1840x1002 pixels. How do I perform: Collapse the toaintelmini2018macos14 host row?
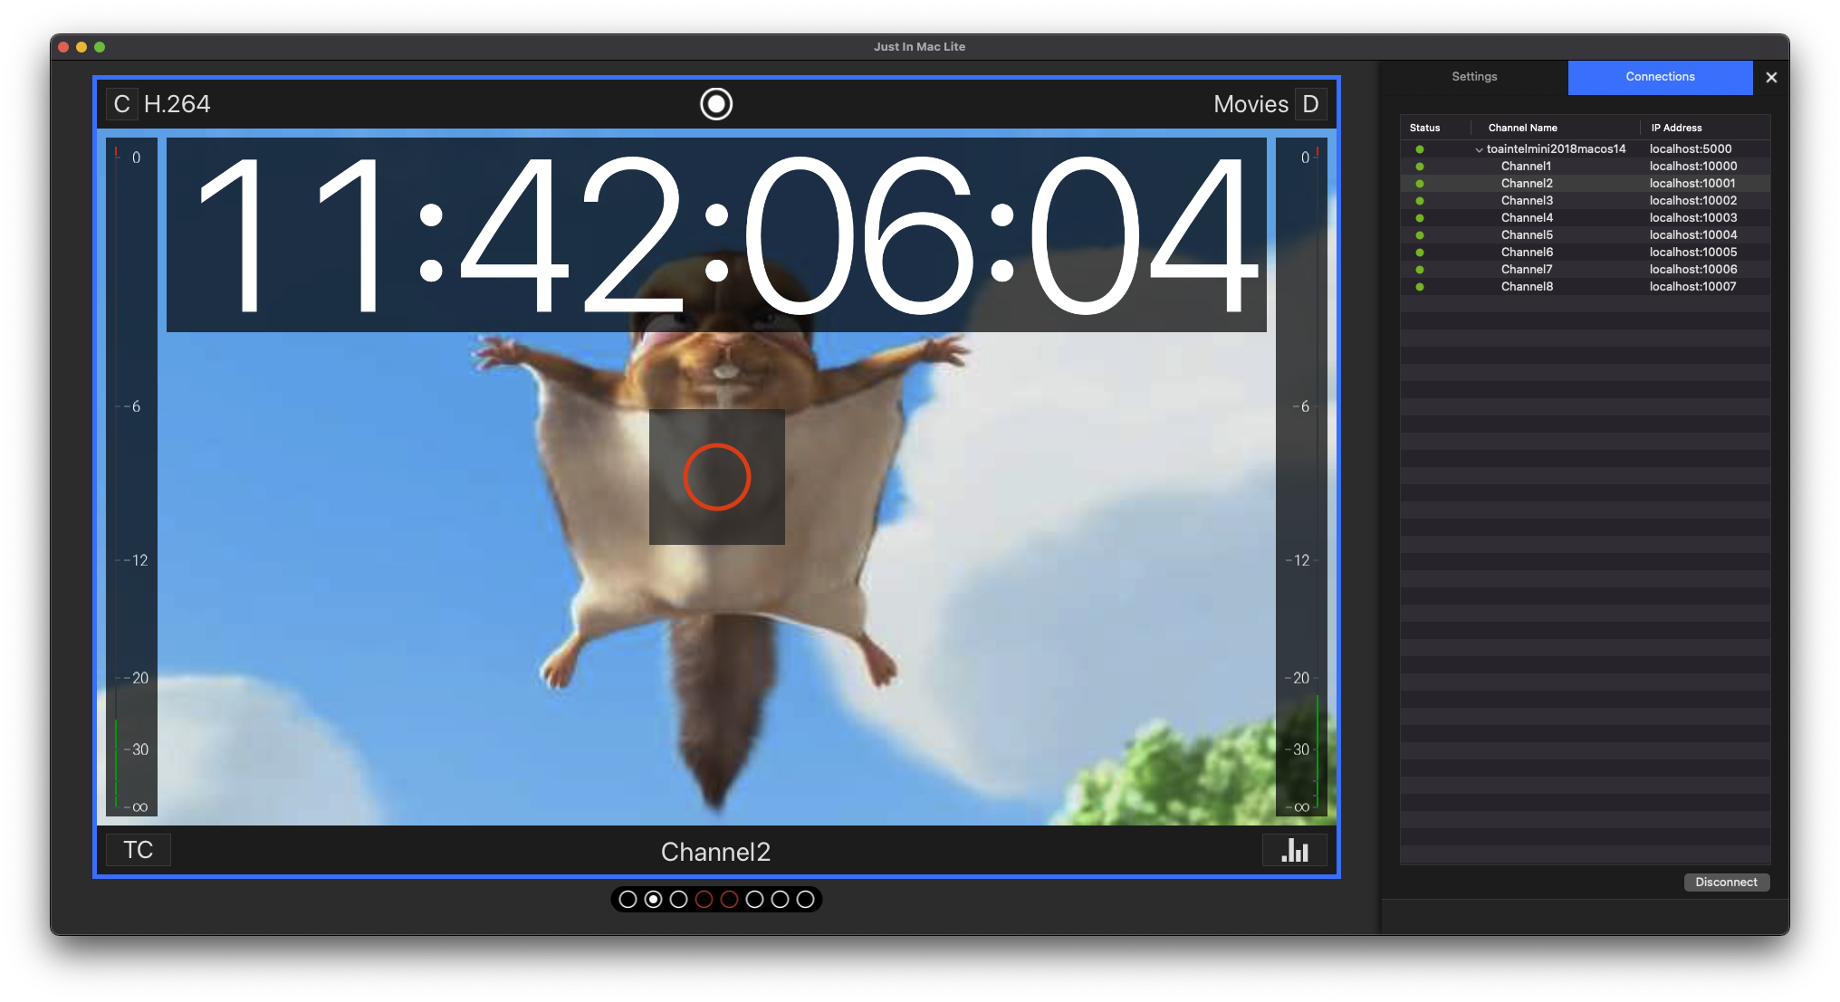(1479, 150)
